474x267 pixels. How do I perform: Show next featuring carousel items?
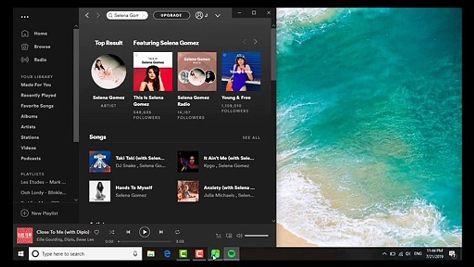click(x=255, y=42)
